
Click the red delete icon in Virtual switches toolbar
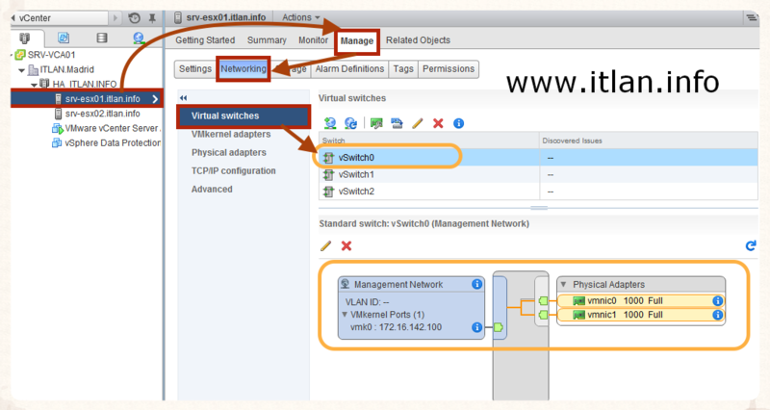[438, 123]
